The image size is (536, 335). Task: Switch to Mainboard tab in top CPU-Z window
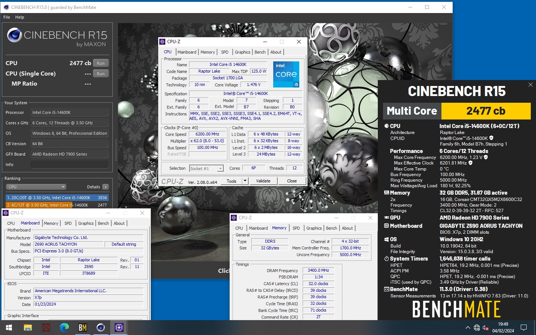(x=187, y=52)
